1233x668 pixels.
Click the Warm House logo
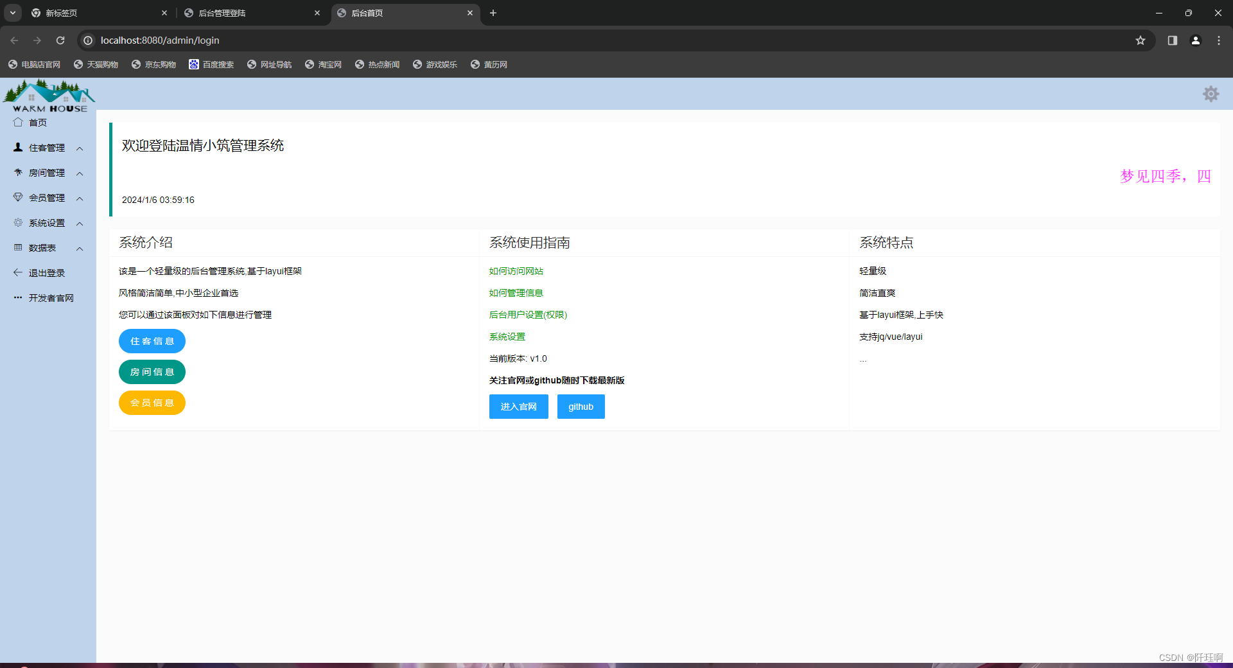click(x=49, y=95)
